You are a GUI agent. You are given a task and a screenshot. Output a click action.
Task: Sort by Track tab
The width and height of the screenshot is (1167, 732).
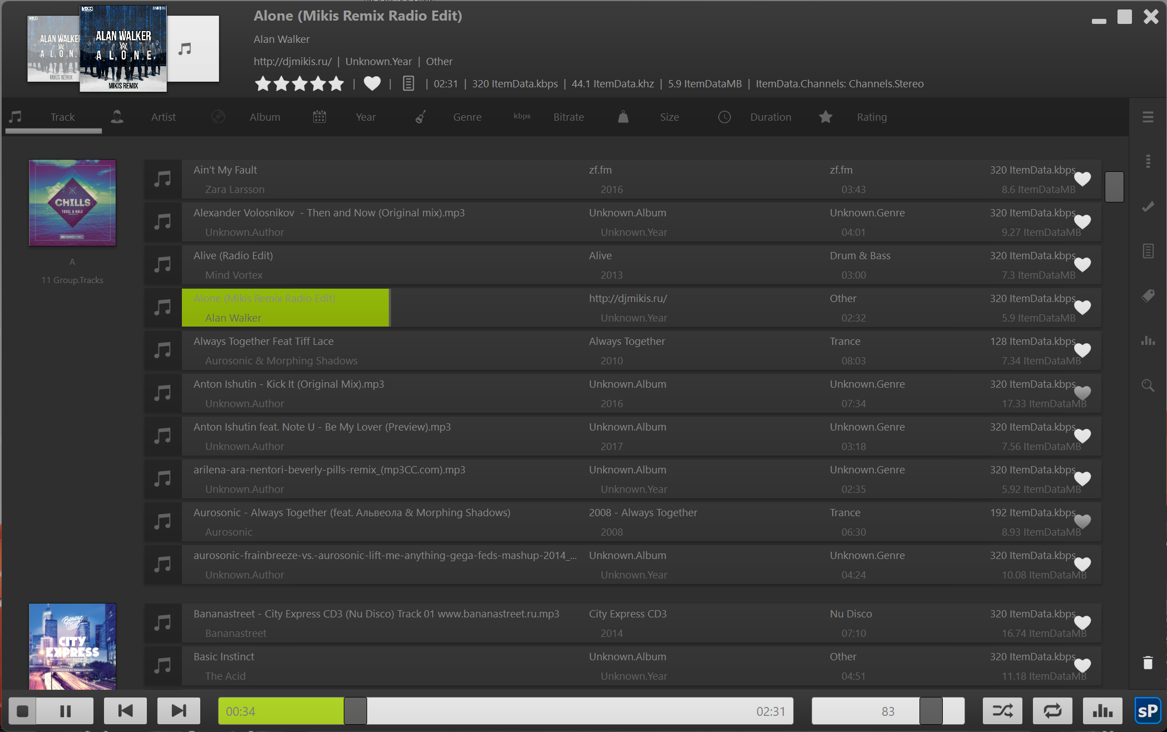53,117
